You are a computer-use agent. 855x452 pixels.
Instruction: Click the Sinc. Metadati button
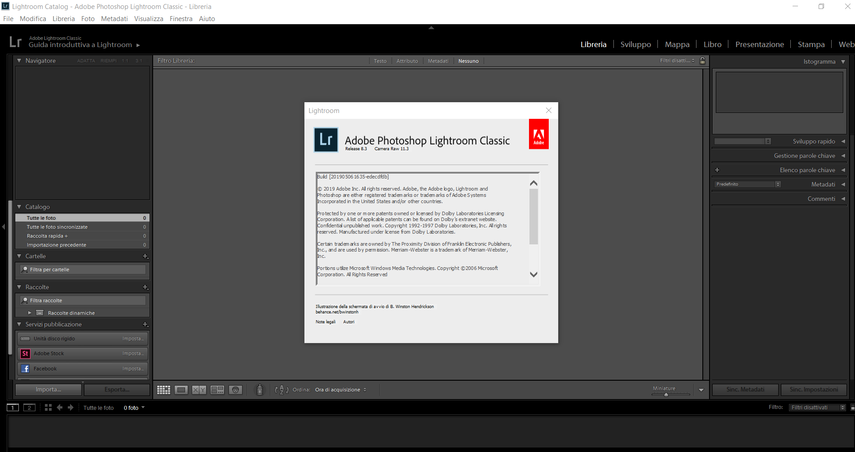745,390
